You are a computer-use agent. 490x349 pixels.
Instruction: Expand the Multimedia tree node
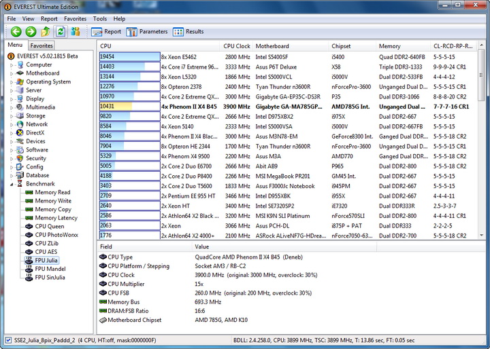coord(12,107)
